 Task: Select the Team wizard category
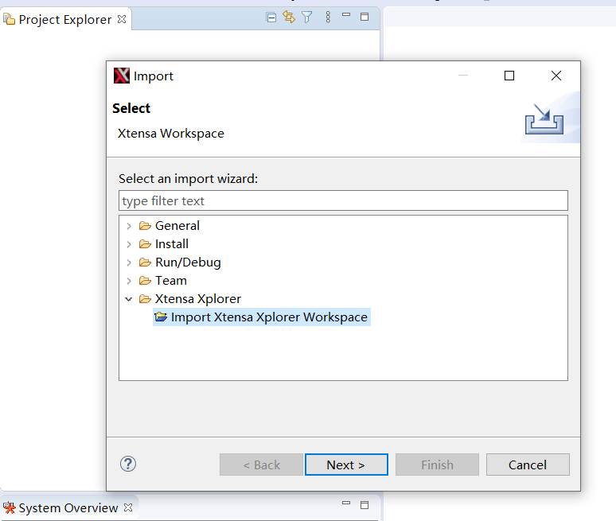pyautogui.click(x=171, y=281)
